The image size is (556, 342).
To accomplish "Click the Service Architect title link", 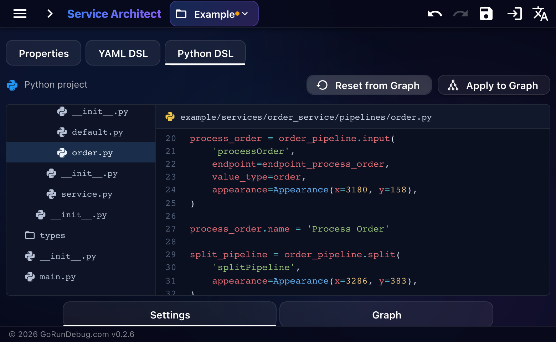I will tap(114, 14).
